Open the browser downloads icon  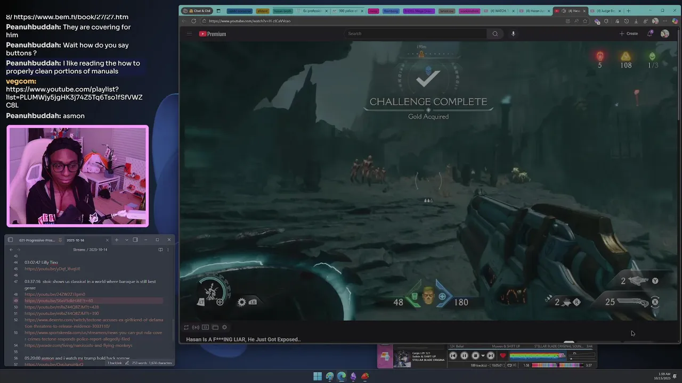click(x=636, y=21)
